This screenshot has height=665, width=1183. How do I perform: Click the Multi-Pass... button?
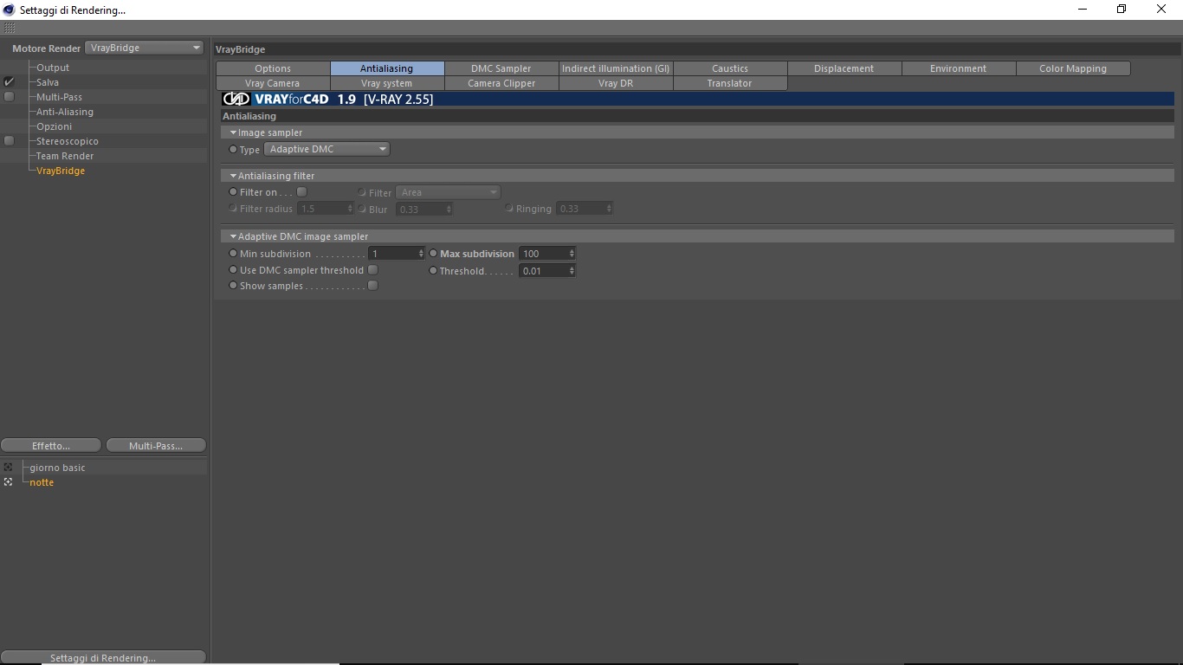(x=156, y=446)
